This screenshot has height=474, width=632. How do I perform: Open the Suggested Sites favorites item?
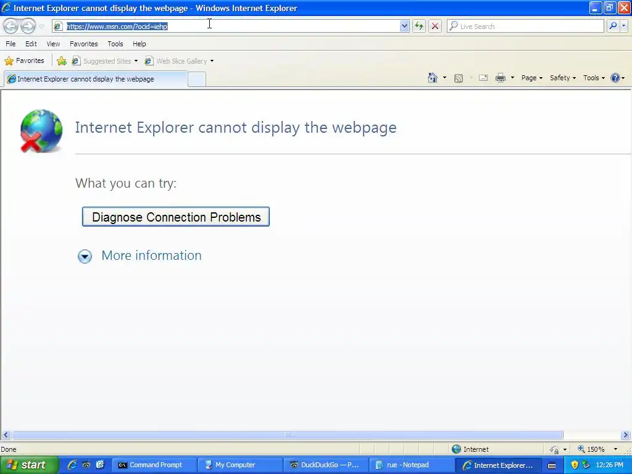pyautogui.click(x=105, y=61)
